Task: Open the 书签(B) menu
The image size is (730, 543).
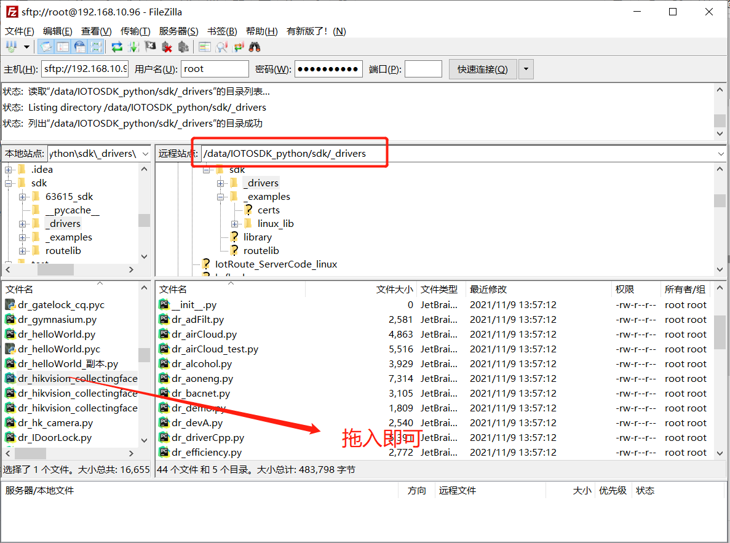Action: tap(222, 31)
